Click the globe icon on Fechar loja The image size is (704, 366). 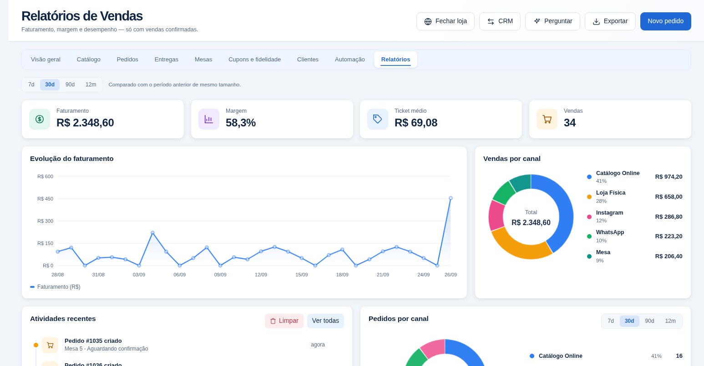coord(428,21)
